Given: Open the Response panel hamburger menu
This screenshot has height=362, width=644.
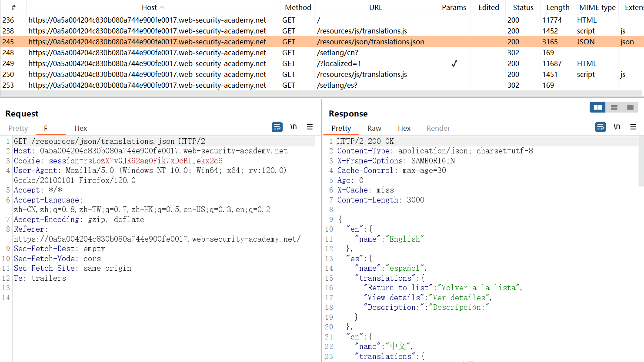Looking at the screenshot, I should pos(633,127).
